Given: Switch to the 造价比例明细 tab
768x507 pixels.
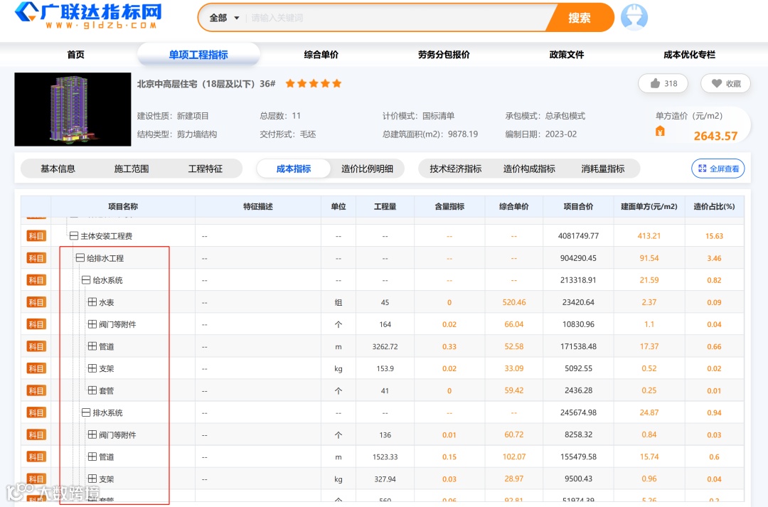Looking at the screenshot, I should (x=368, y=169).
